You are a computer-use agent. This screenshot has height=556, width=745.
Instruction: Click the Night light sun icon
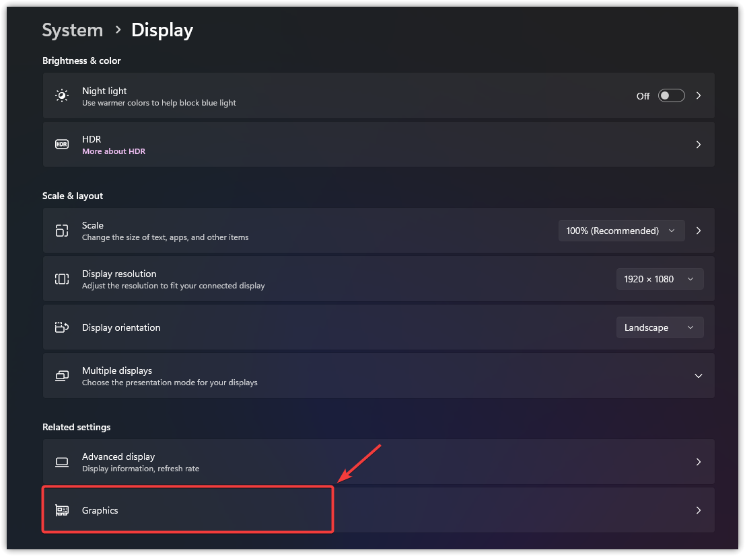click(x=62, y=95)
